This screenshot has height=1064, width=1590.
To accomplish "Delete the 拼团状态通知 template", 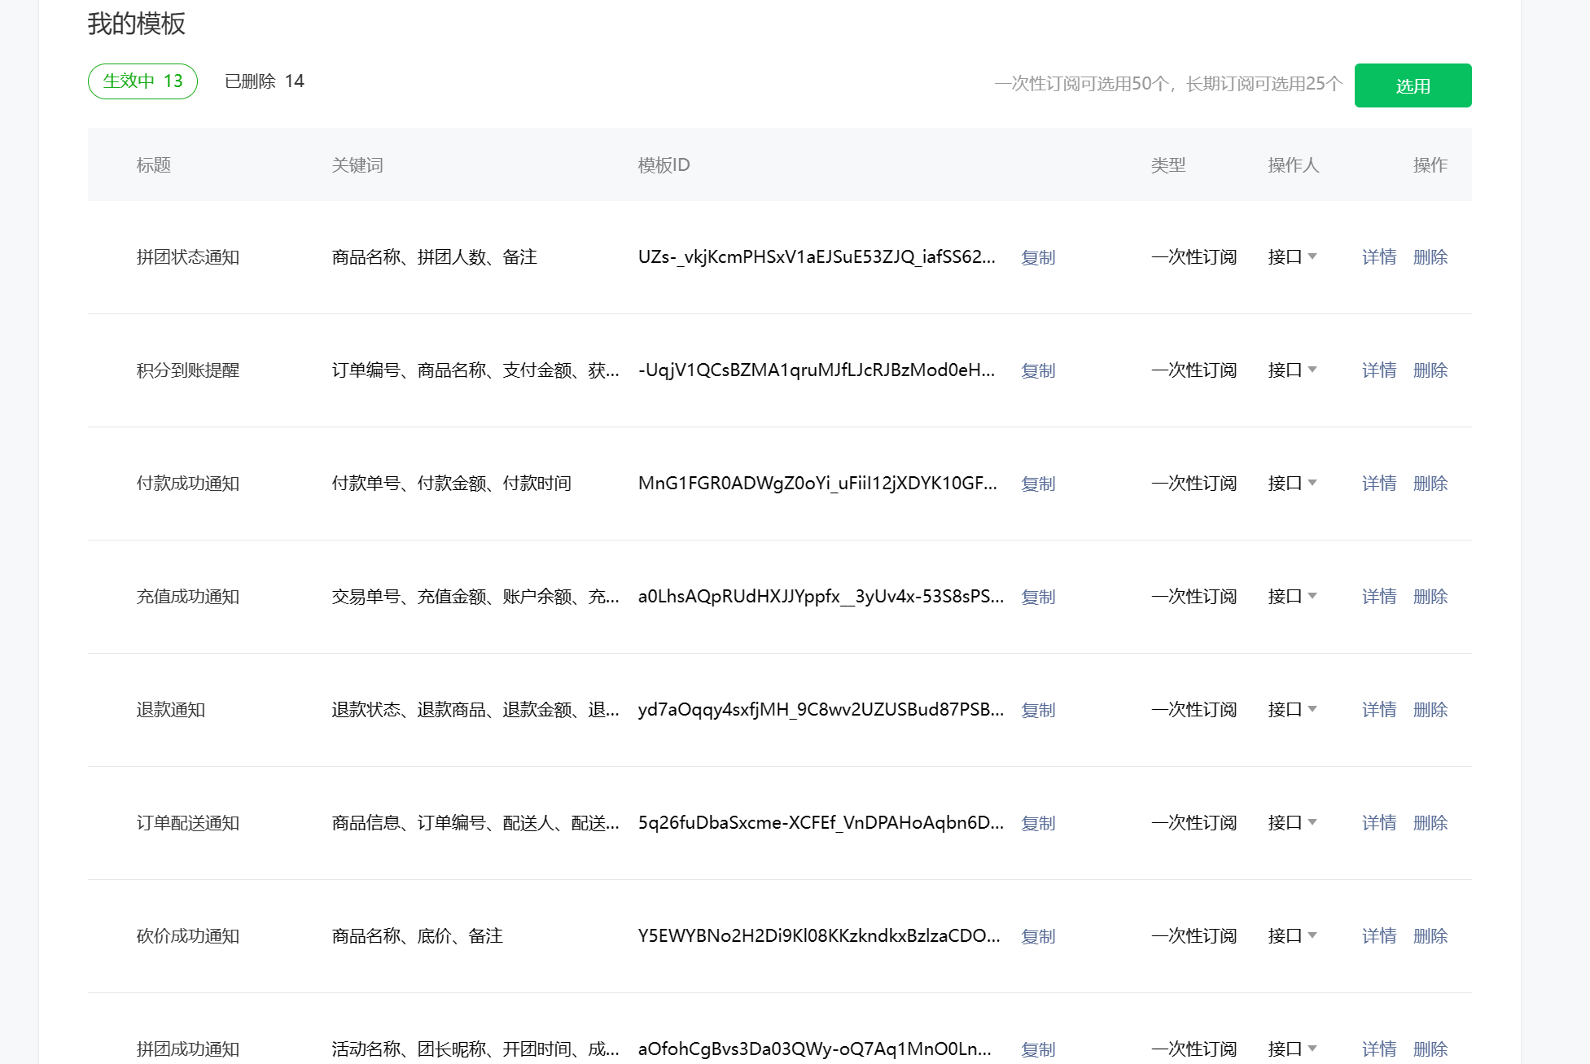I will pyautogui.click(x=1430, y=257).
